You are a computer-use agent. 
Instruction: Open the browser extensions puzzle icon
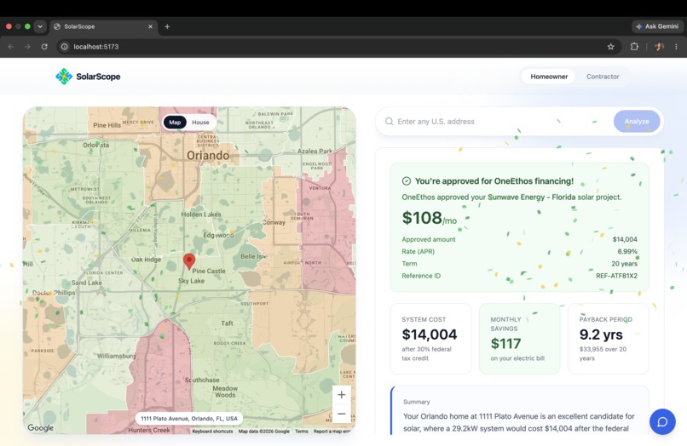[634, 47]
